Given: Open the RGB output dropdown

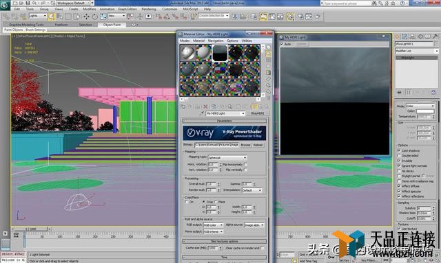Looking at the screenshot, I should pyautogui.click(x=213, y=225).
